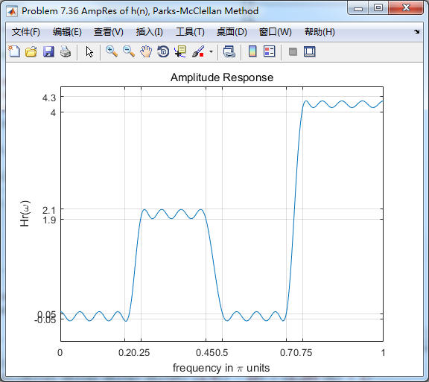Click the dock figure arrow in menu bar
The width and height of the screenshot is (429, 382).
(416, 31)
